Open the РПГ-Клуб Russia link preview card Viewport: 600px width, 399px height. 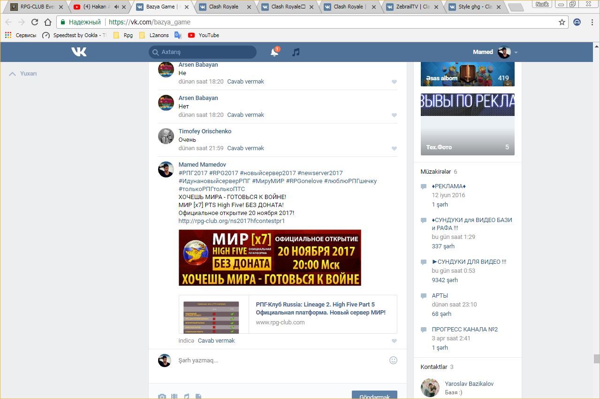288,314
